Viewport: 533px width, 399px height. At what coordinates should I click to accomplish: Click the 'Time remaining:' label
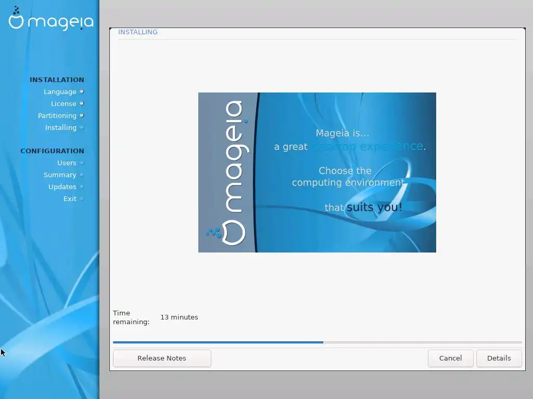point(131,317)
